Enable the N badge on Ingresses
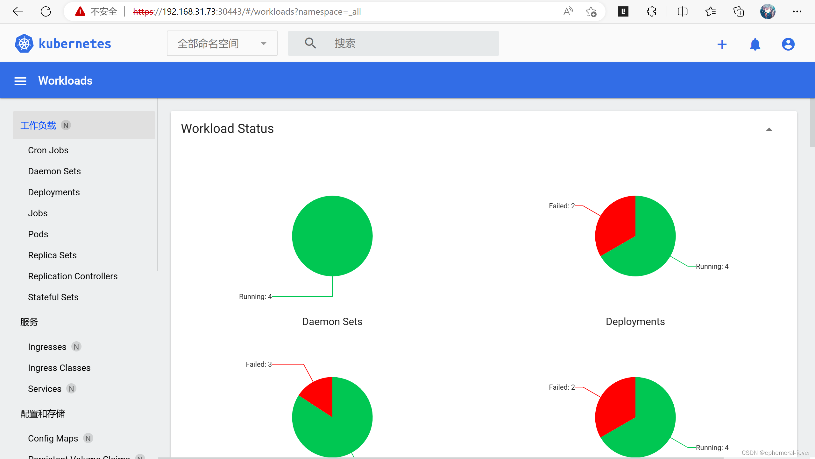 coord(75,347)
